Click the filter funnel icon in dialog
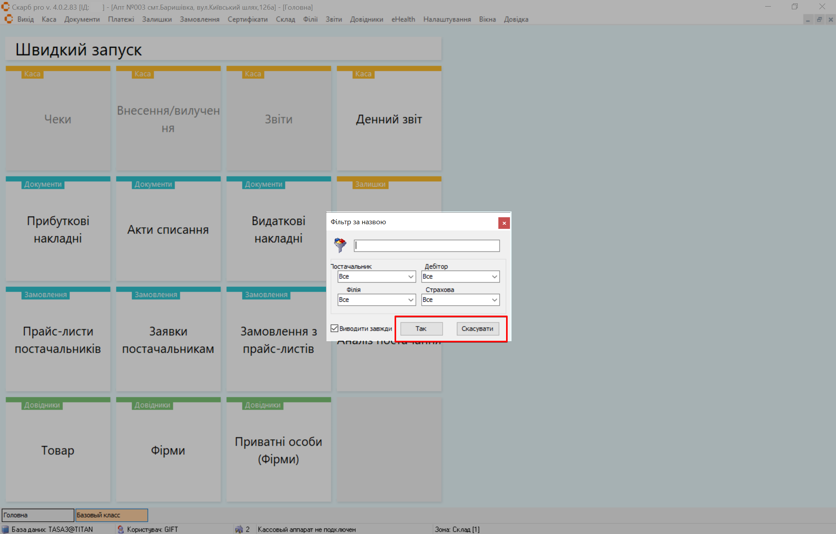The height and width of the screenshot is (534, 836). click(x=340, y=245)
